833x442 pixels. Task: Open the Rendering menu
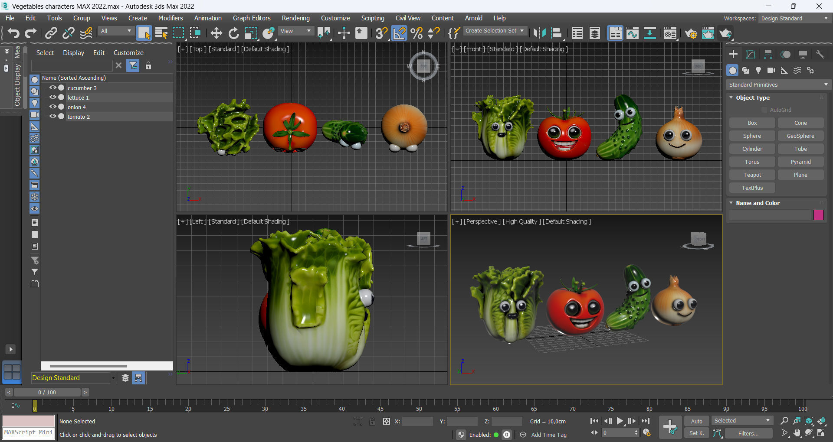coord(295,18)
